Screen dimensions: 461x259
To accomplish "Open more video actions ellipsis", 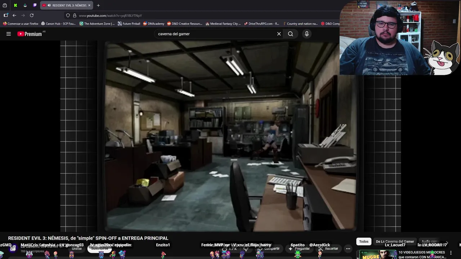I will 348,249.
